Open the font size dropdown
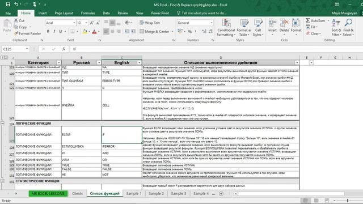363x204 pixels. [x=86, y=23]
